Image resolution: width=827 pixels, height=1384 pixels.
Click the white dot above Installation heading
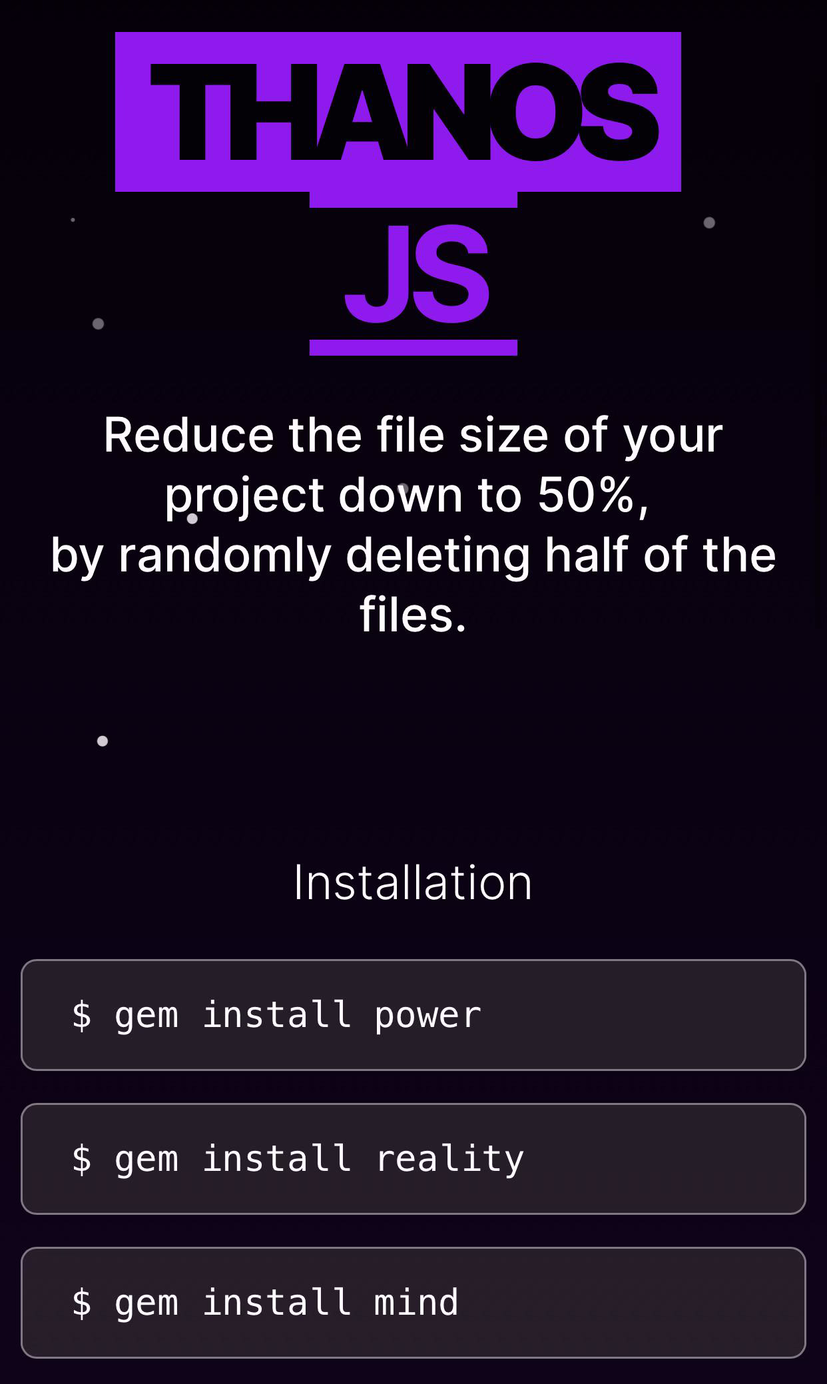coord(103,741)
